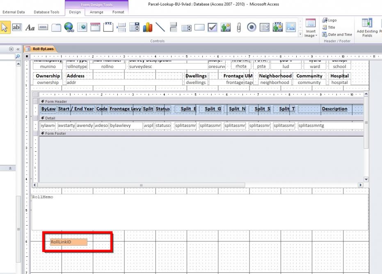The image size is (382, 274).
Task: Switch to the Design tab
Action: pos(75,12)
